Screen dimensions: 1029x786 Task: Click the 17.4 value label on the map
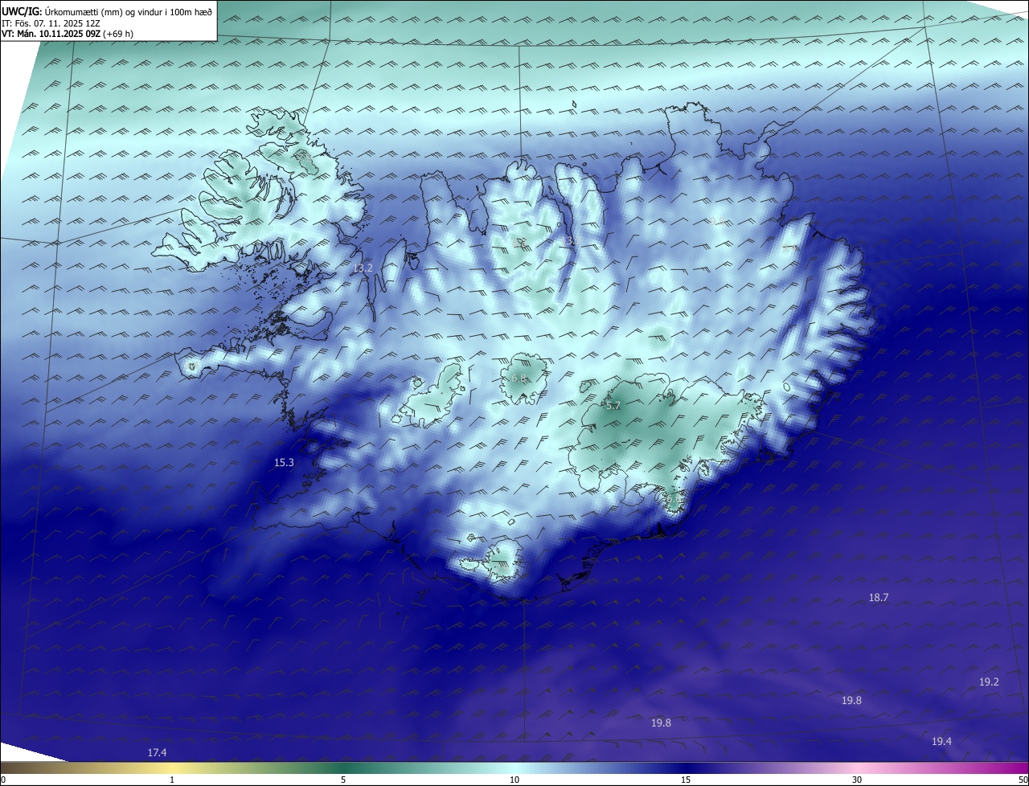tap(158, 752)
